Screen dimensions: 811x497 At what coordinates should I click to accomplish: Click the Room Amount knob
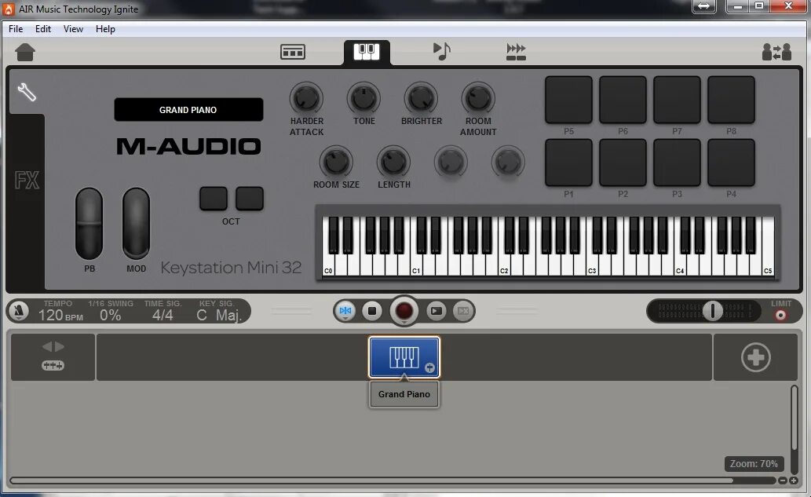(478, 98)
